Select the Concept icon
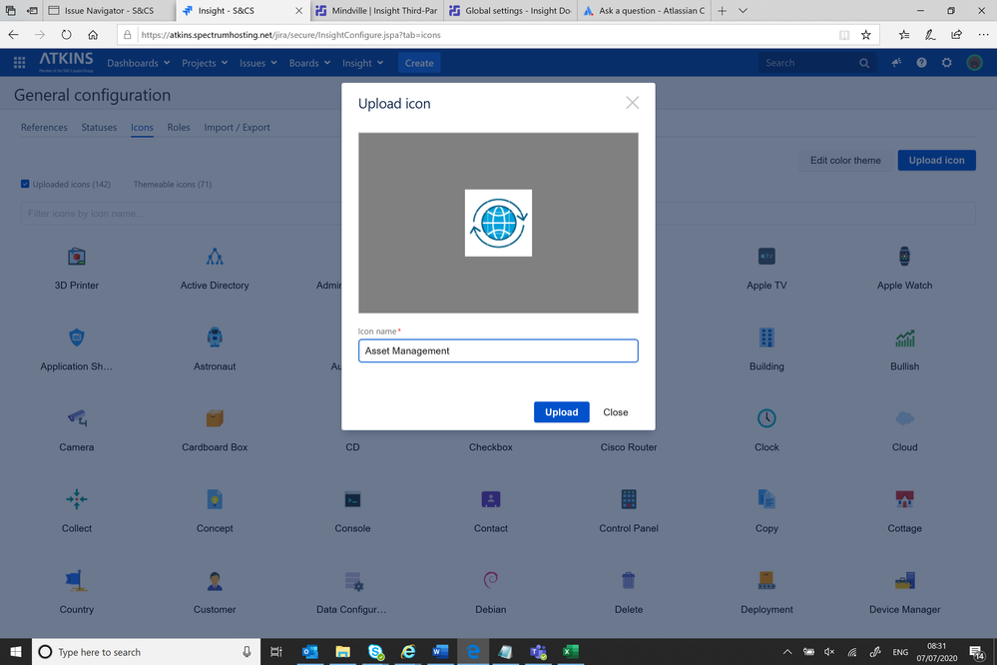 215,499
